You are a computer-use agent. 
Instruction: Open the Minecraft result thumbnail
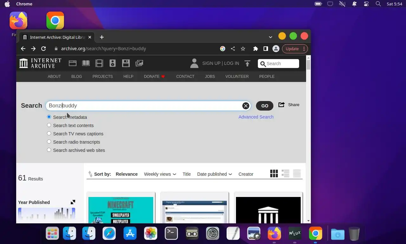[121, 210]
